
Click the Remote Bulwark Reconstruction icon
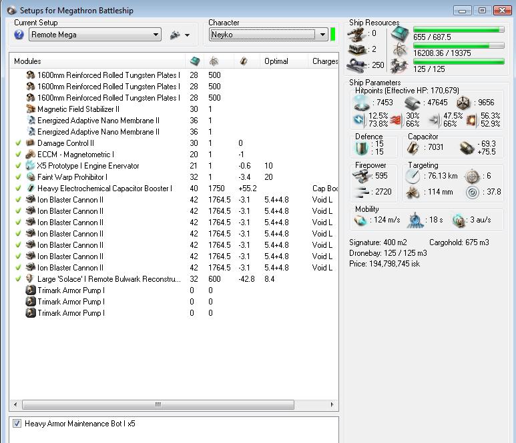pyautogui.click(x=31, y=279)
